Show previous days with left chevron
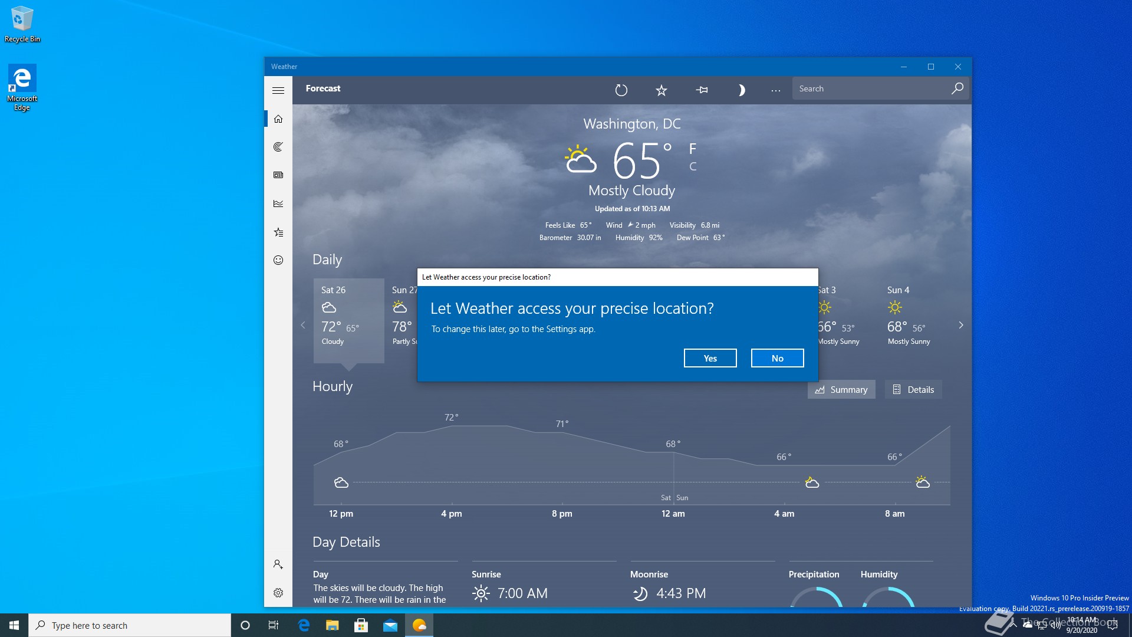The width and height of the screenshot is (1132, 637). (x=303, y=325)
